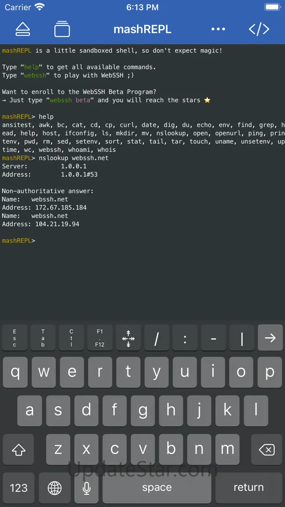The width and height of the screenshot is (285, 507).
Task: Tap the r key
Action: tap(100, 372)
